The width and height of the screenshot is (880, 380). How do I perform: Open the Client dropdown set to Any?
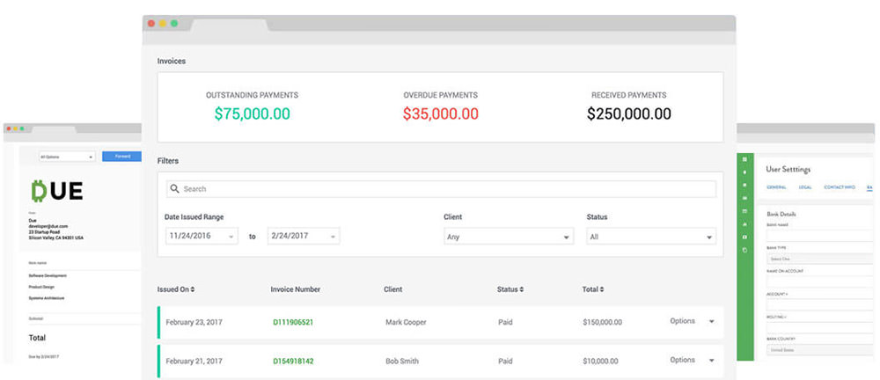[x=509, y=237]
